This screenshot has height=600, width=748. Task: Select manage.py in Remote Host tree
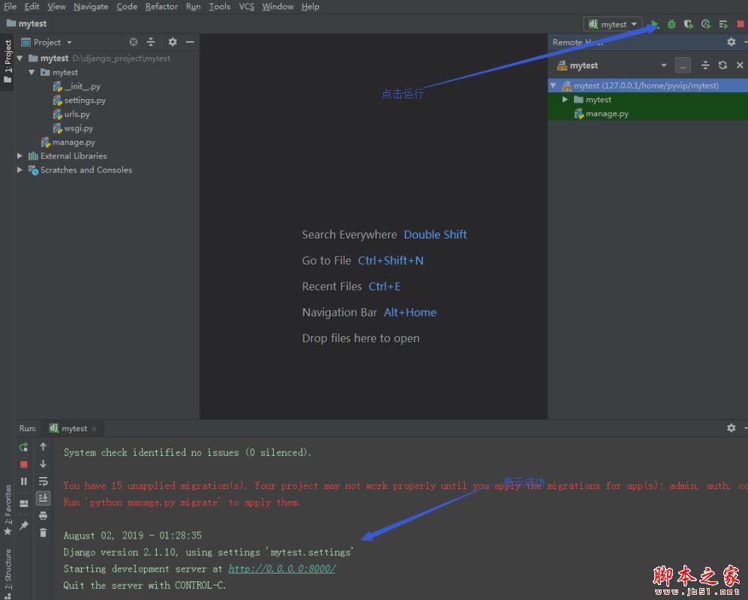(x=607, y=113)
